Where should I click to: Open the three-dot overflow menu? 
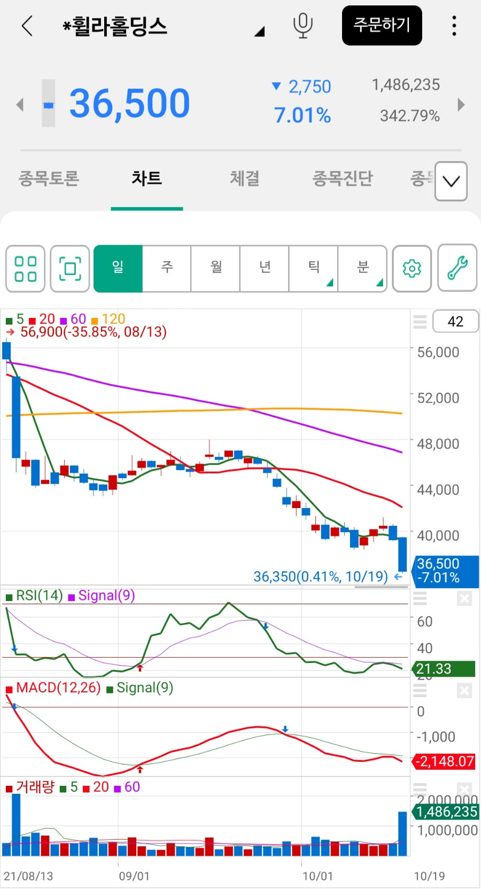point(454,26)
